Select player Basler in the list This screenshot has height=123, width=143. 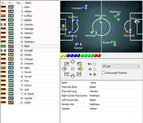click(29, 37)
